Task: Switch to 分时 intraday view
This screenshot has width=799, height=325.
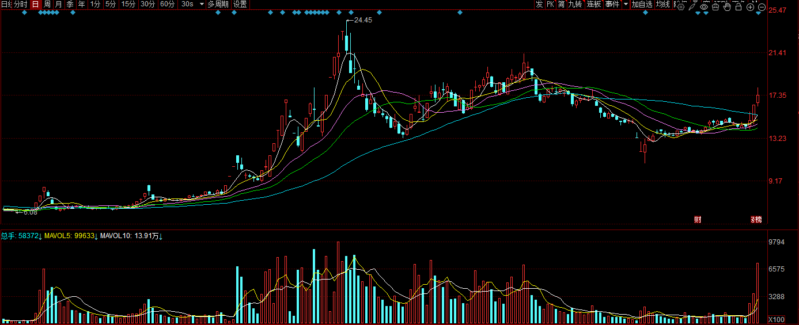Action: point(20,4)
